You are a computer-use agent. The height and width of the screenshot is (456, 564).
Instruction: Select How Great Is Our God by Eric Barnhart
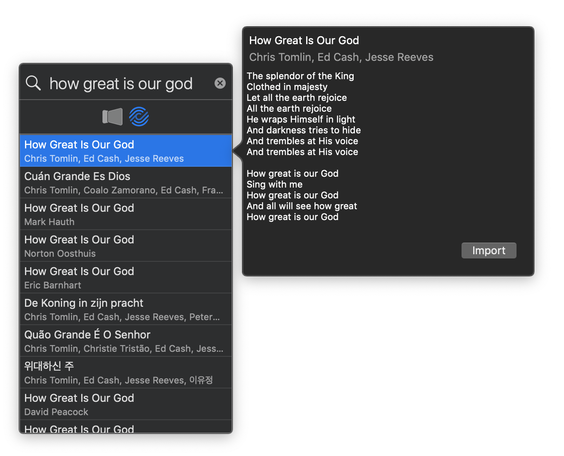[x=126, y=278]
